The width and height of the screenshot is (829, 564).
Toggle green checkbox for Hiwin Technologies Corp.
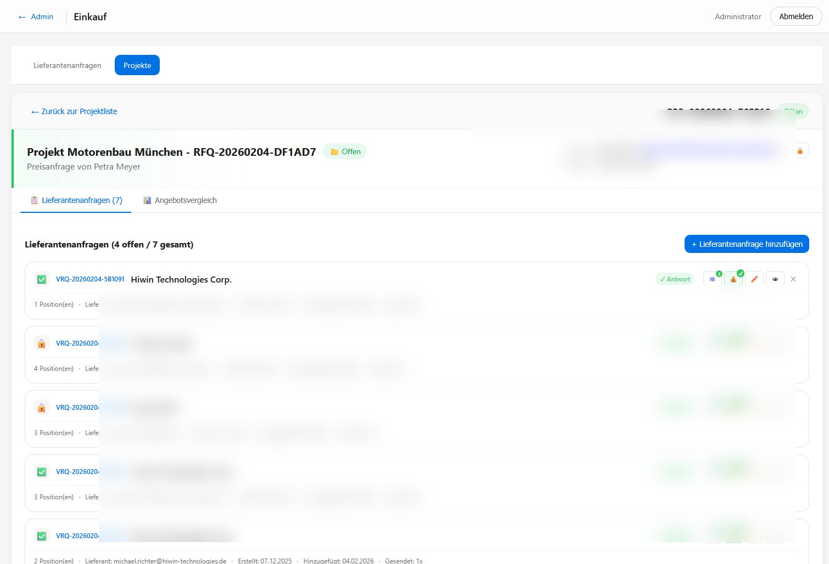pyautogui.click(x=42, y=279)
